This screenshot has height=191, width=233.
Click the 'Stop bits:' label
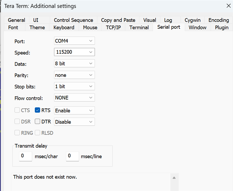[25, 87]
